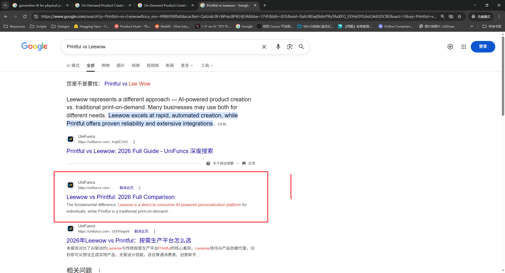
Task: Open Google Lens image search
Action: (290, 47)
